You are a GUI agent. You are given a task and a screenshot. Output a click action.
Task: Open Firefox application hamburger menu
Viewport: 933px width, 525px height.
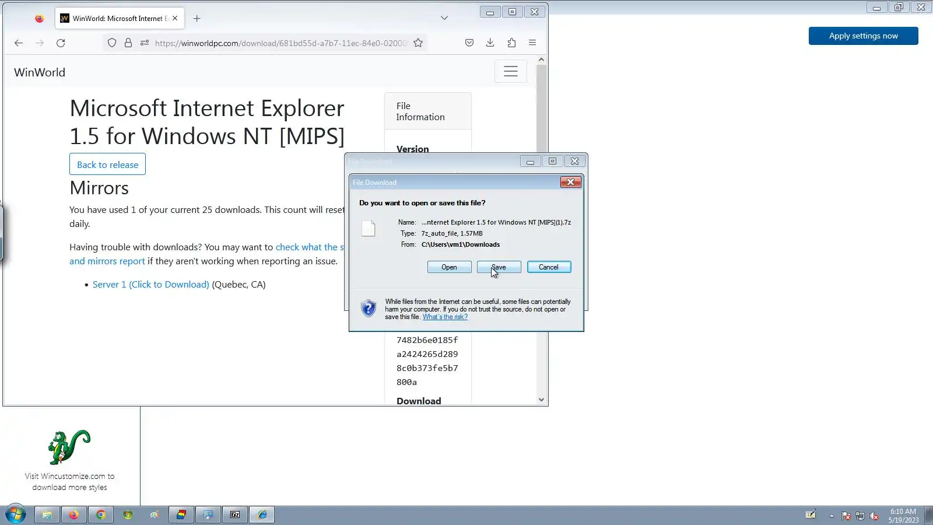click(x=532, y=43)
